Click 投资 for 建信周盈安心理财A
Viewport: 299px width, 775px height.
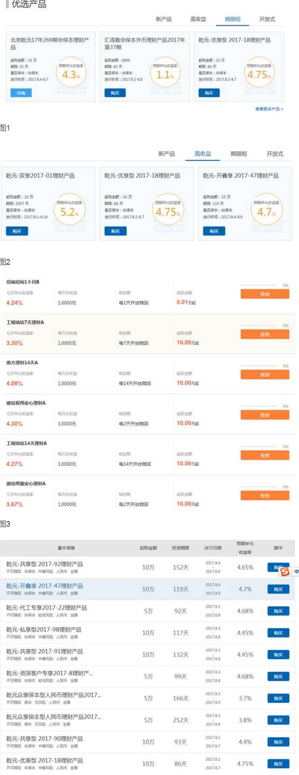click(265, 495)
